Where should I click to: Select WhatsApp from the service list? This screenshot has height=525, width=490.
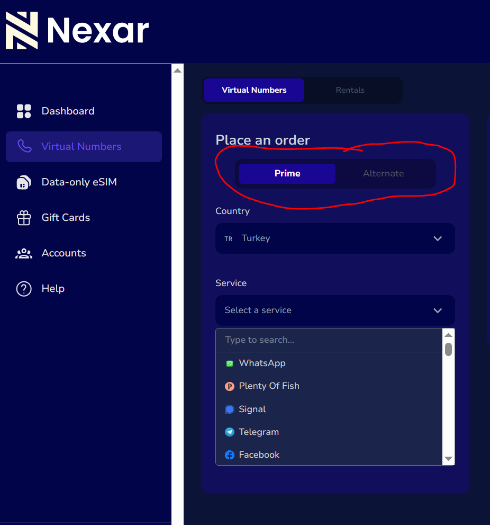262,363
